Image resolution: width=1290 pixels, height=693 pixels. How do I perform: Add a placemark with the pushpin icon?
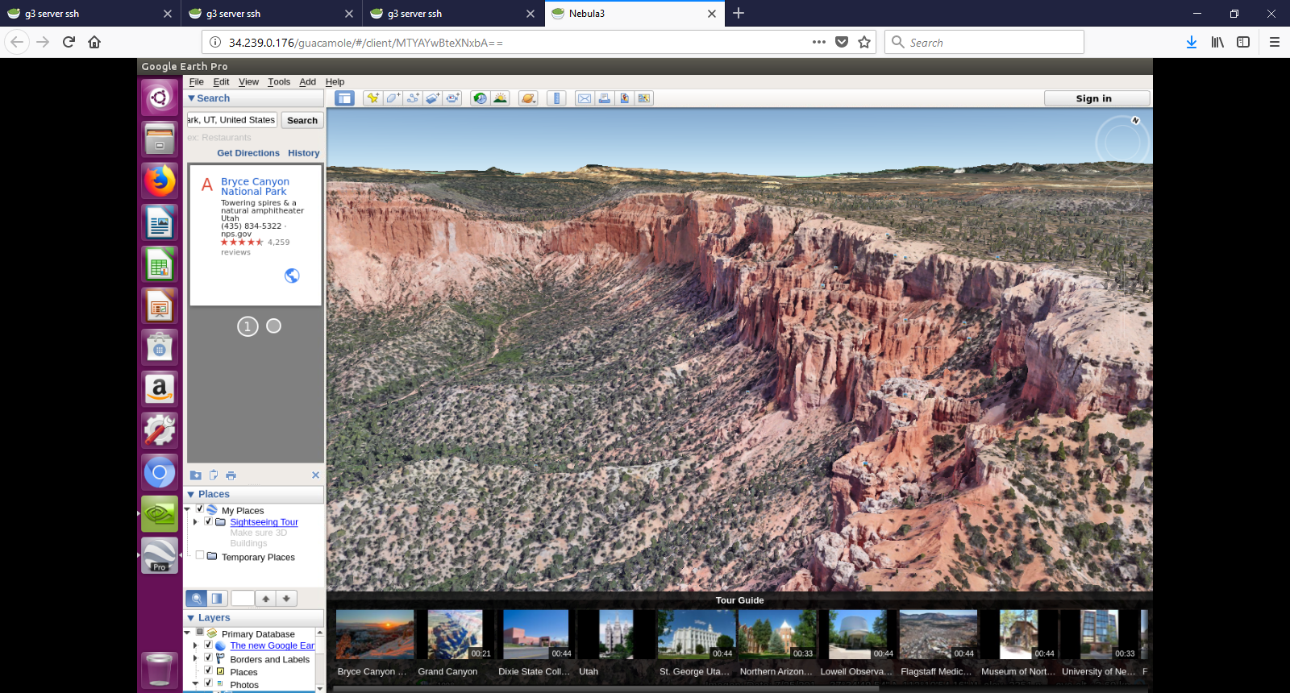(372, 98)
